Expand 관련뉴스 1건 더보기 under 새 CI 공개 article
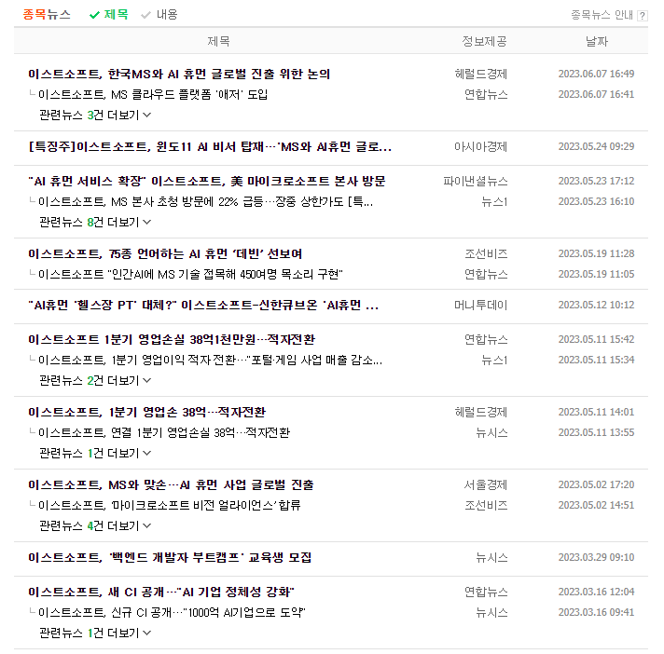 click(x=95, y=633)
